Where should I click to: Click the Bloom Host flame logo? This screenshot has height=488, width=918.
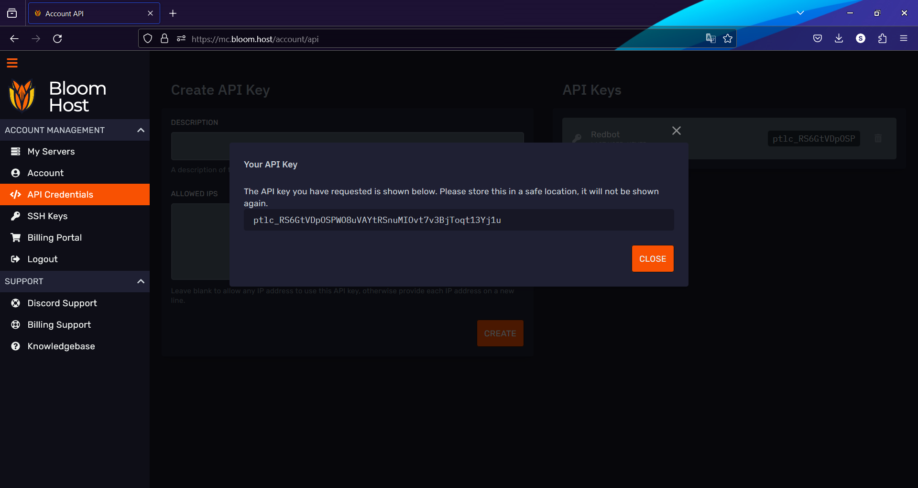[22, 96]
